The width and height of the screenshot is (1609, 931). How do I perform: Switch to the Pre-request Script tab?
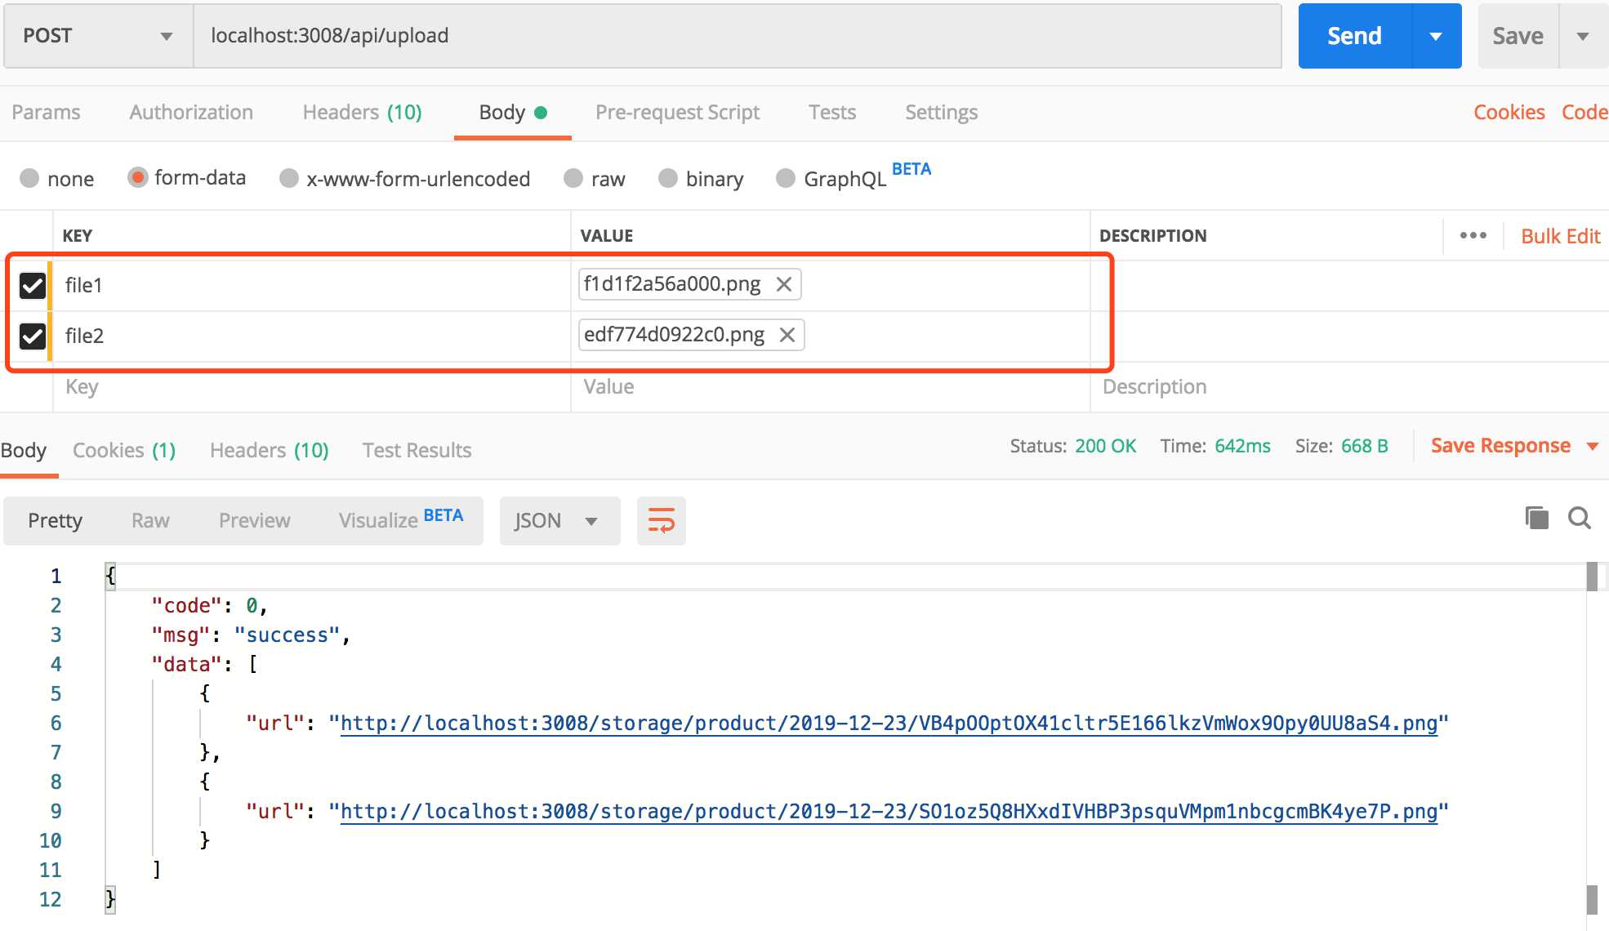pyautogui.click(x=677, y=112)
